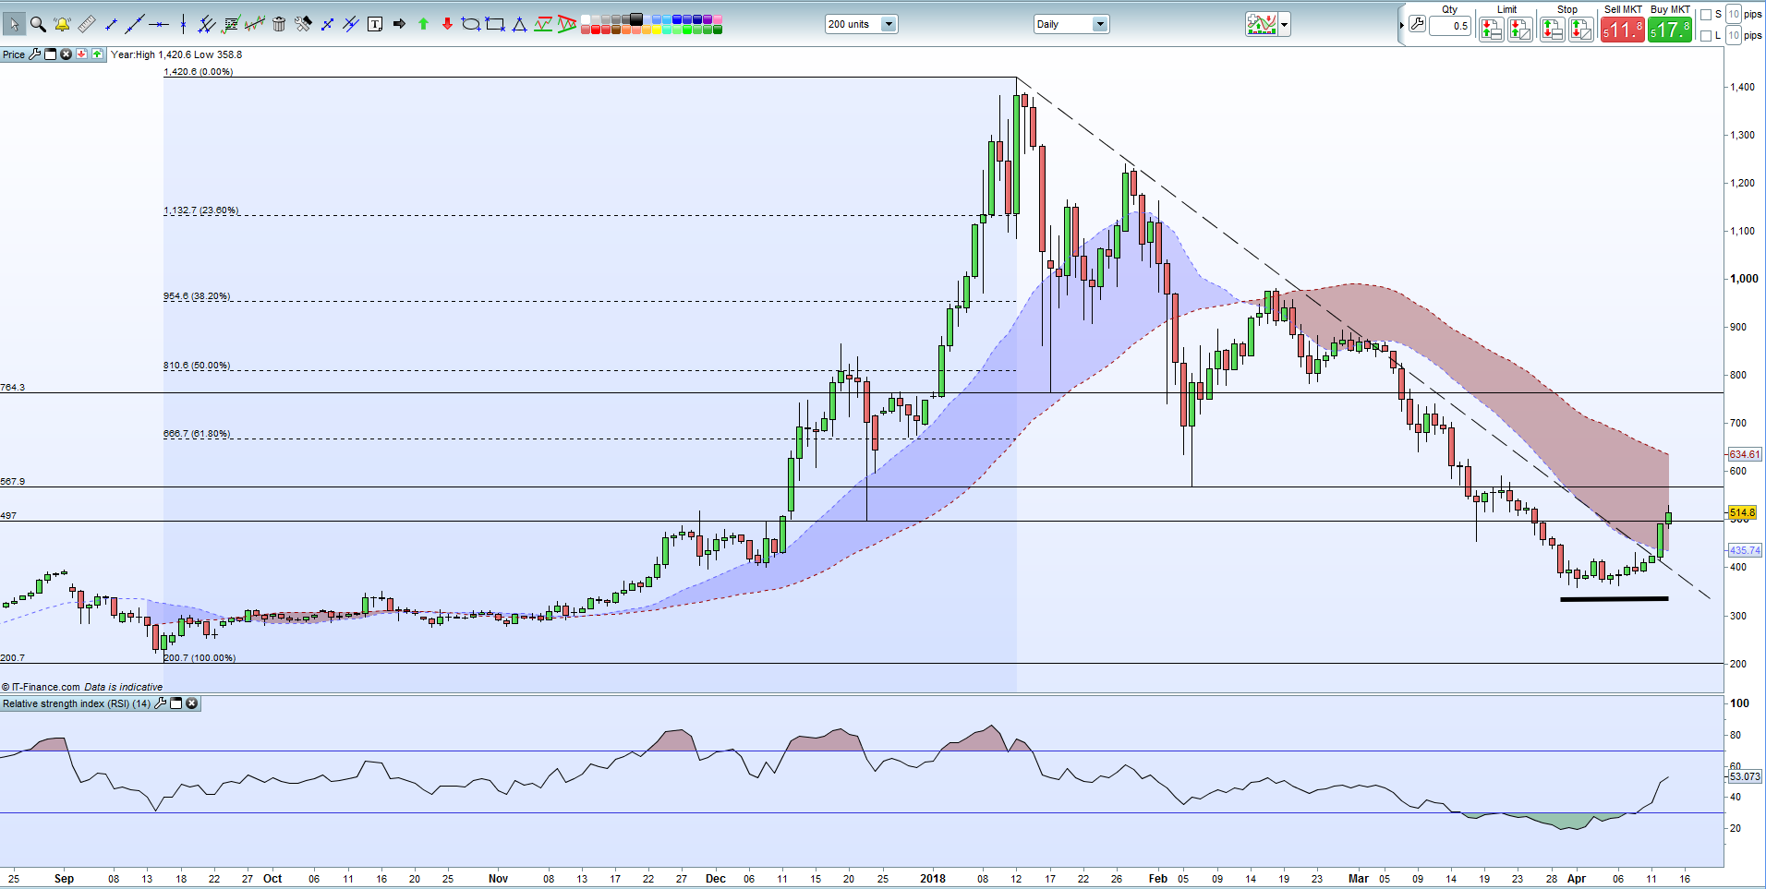Expand the indicators button dropdown arrow

[x=1285, y=25]
